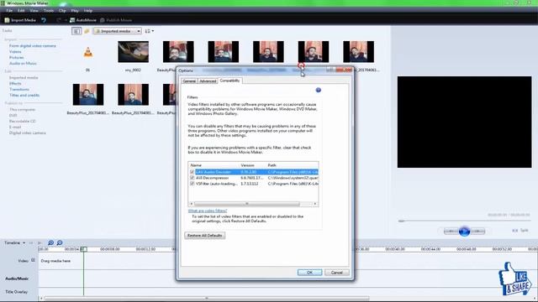This screenshot has width=538, height=302.
Task: Open the Edit menu
Action: click(x=21, y=11)
